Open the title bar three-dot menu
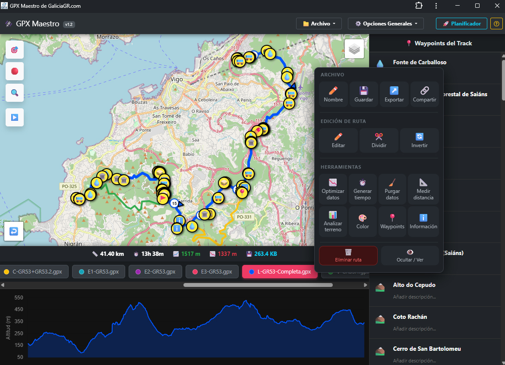505x365 pixels. click(436, 6)
